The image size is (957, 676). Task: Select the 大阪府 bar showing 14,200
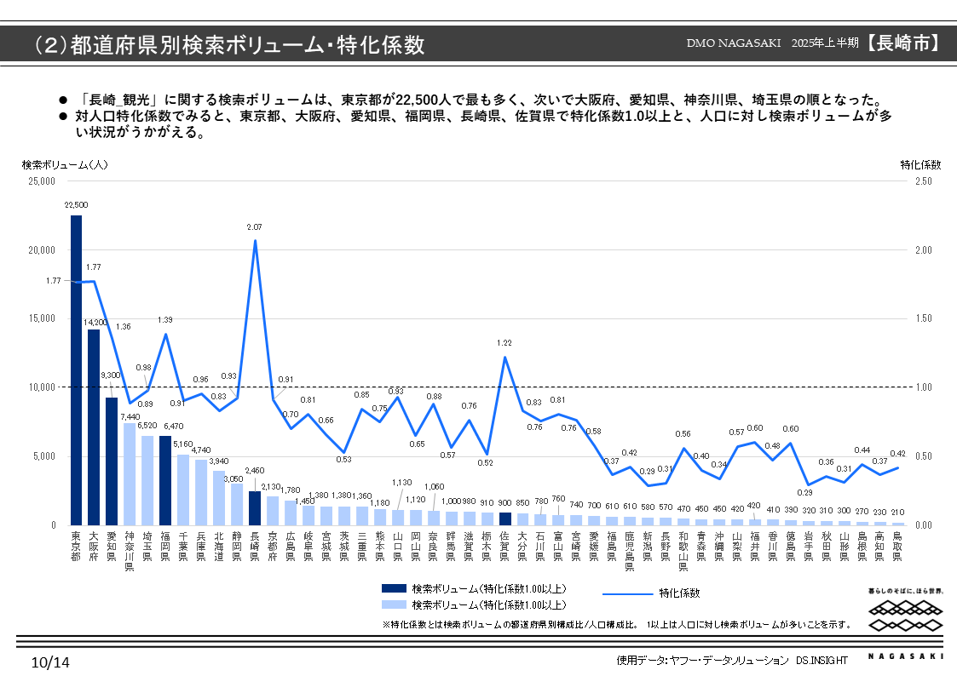[94, 426]
